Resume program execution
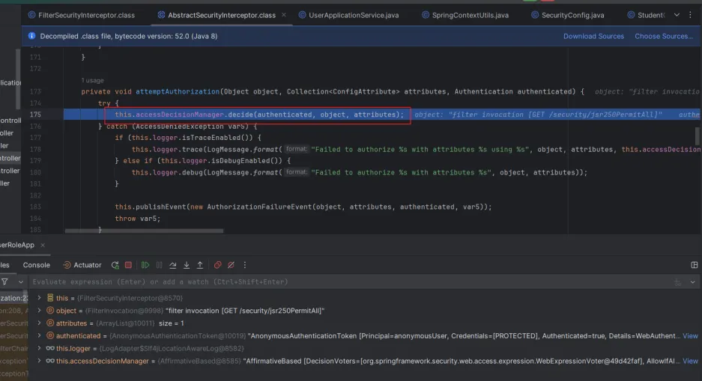This screenshot has height=381, width=702. click(x=145, y=265)
